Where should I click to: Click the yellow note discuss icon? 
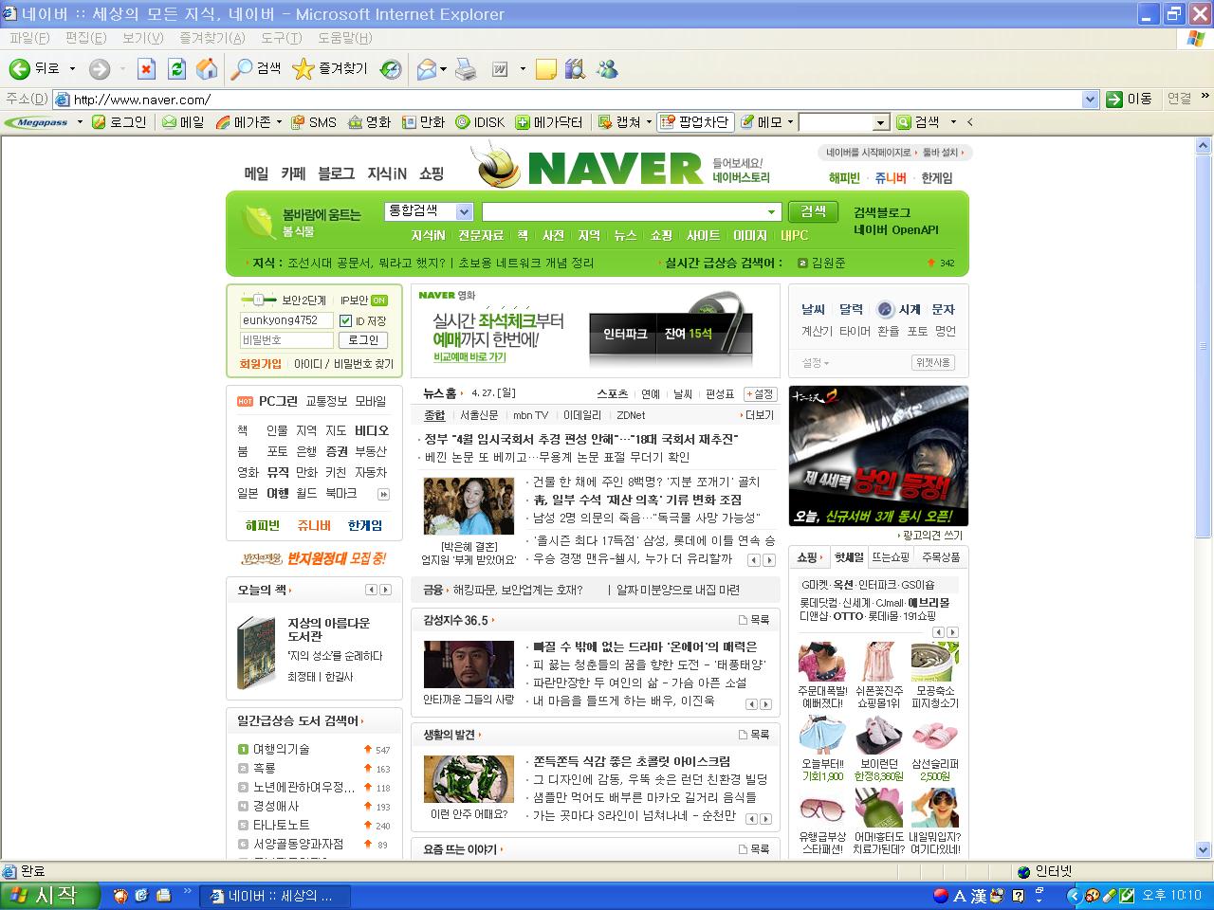pyautogui.click(x=545, y=68)
